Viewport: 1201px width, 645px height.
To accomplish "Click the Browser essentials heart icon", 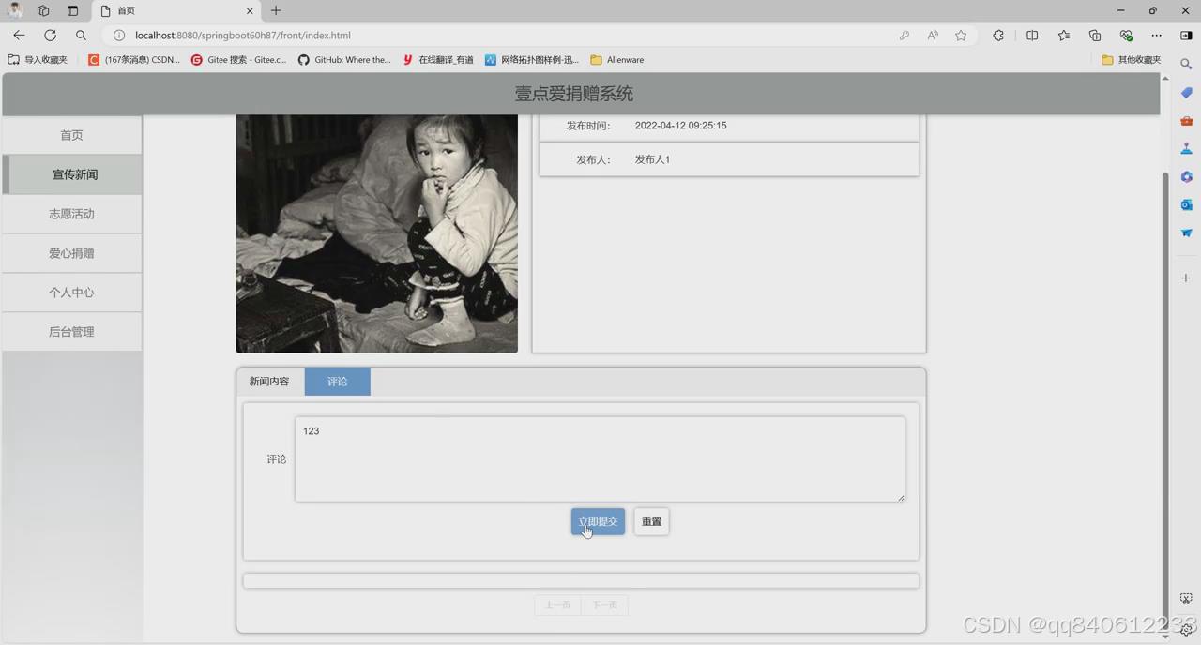I will [x=1126, y=35].
